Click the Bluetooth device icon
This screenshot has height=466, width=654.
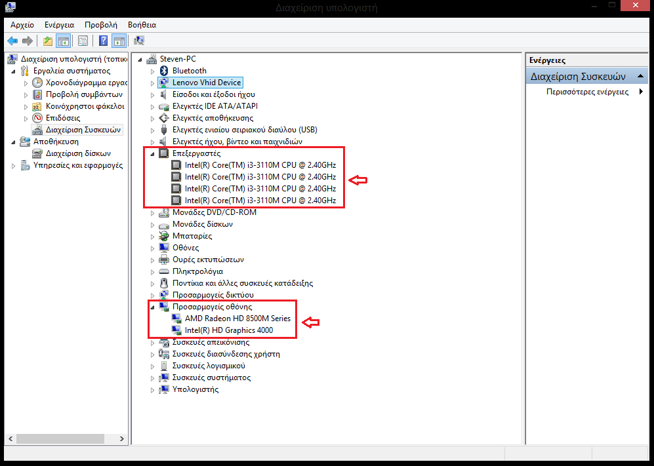[x=164, y=71]
